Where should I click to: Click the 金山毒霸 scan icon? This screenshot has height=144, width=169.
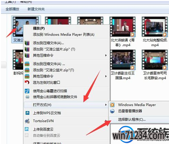click(x=27, y=91)
